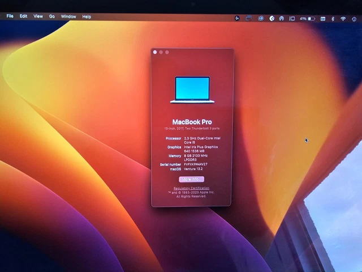Click the round white arrow menu bar icon
This screenshot has width=362, height=272.
click(x=272, y=18)
